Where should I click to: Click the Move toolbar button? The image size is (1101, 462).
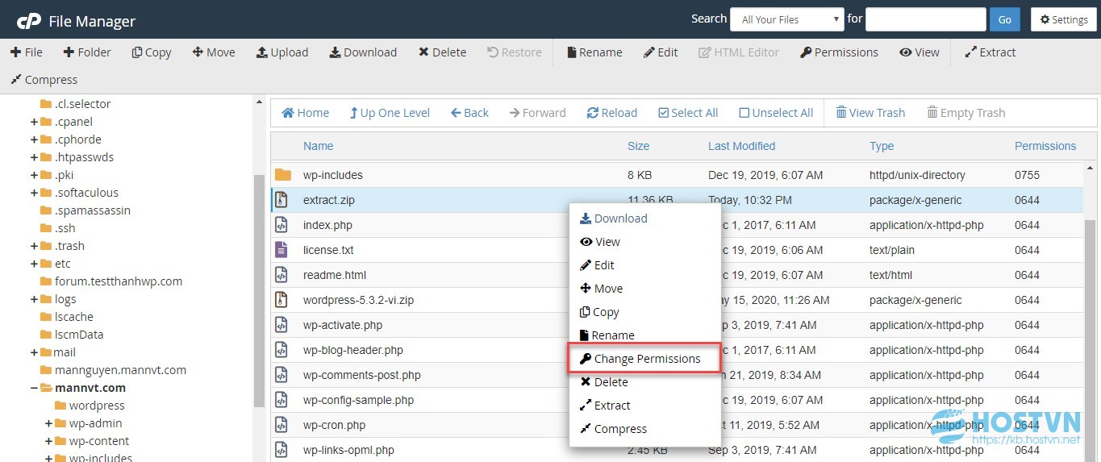coord(214,52)
